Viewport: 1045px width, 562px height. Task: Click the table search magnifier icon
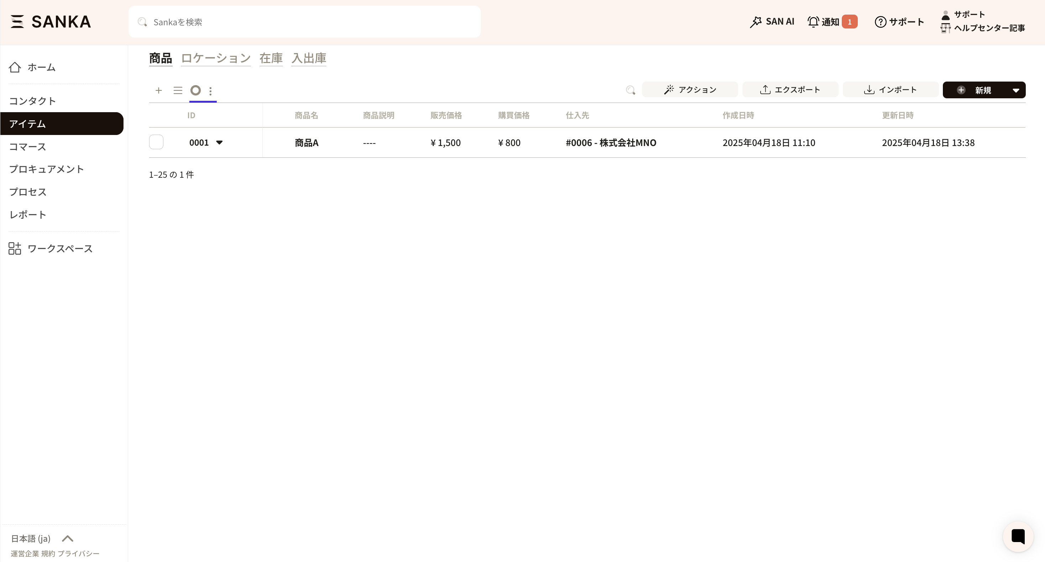630,90
